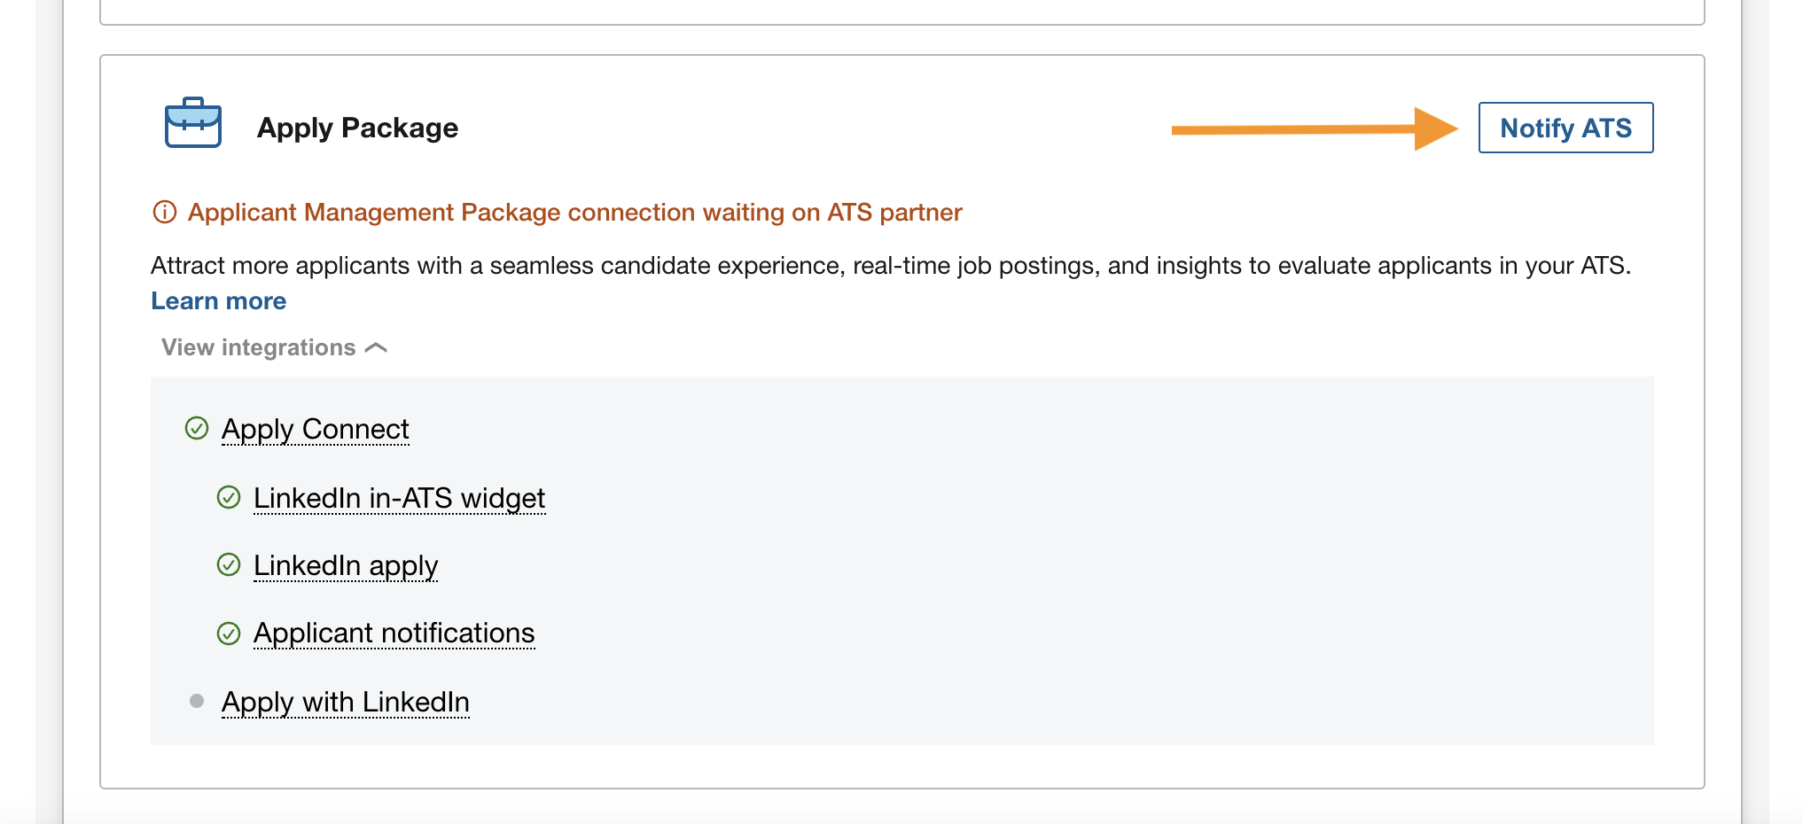Click the orange arrow pointing to Notify ATS

(1315, 129)
